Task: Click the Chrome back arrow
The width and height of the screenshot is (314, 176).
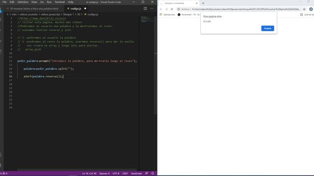Action: point(161,9)
